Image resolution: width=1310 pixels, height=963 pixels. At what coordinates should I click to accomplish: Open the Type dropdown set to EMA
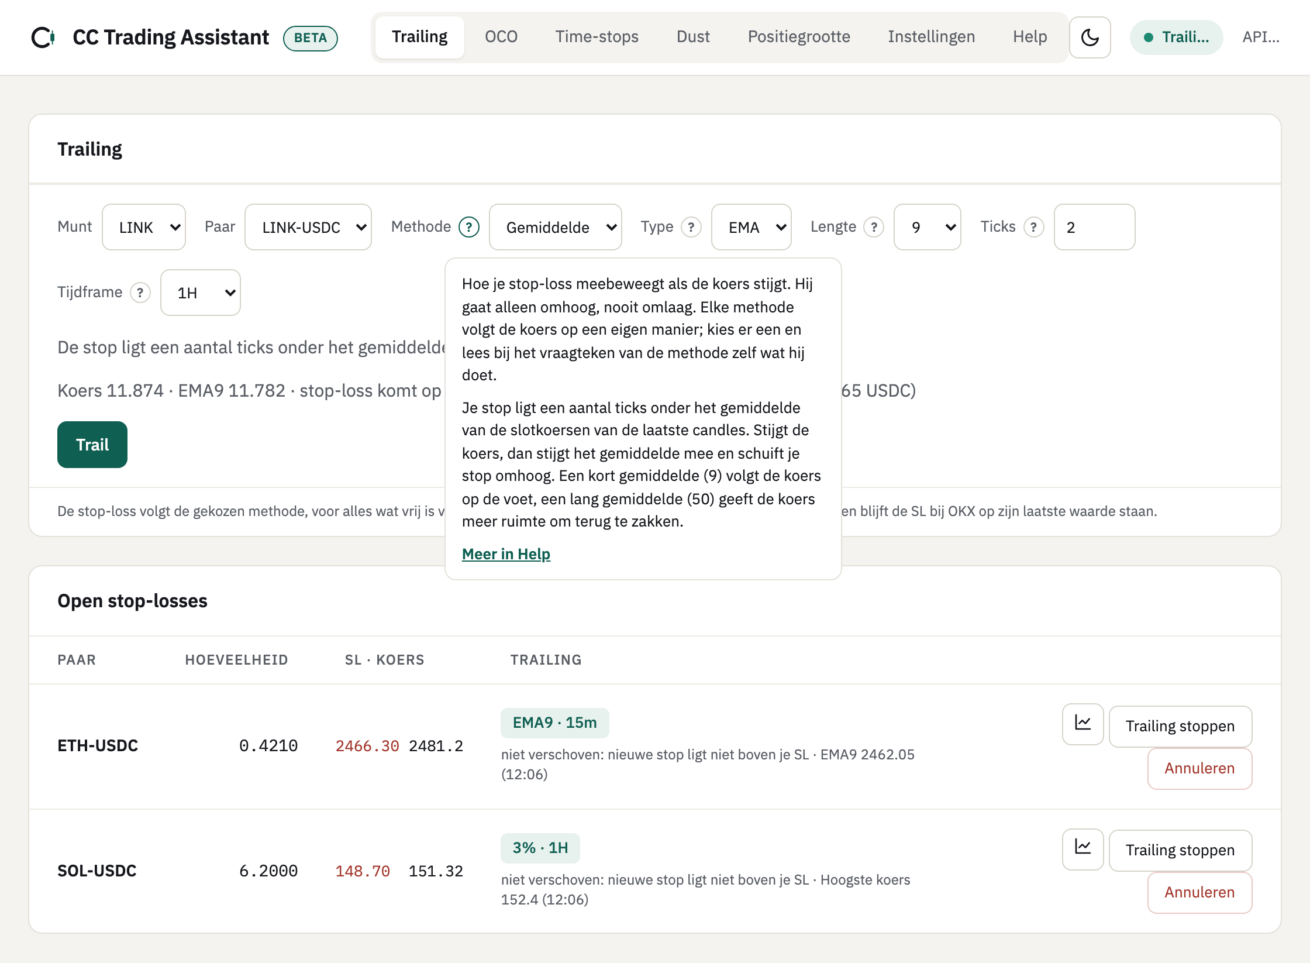[x=751, y=227]
